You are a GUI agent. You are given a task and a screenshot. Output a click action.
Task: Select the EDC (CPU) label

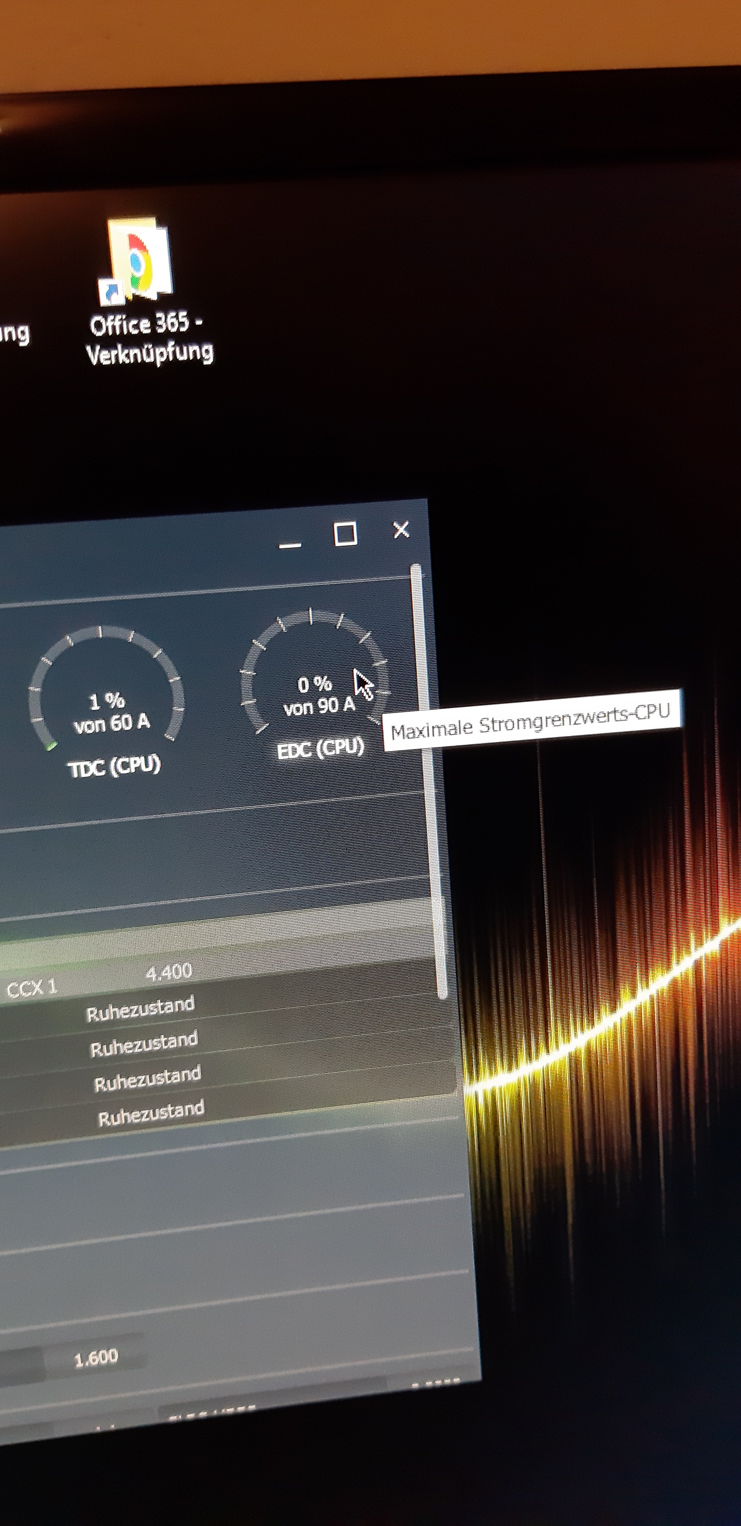tap(320, 749)
